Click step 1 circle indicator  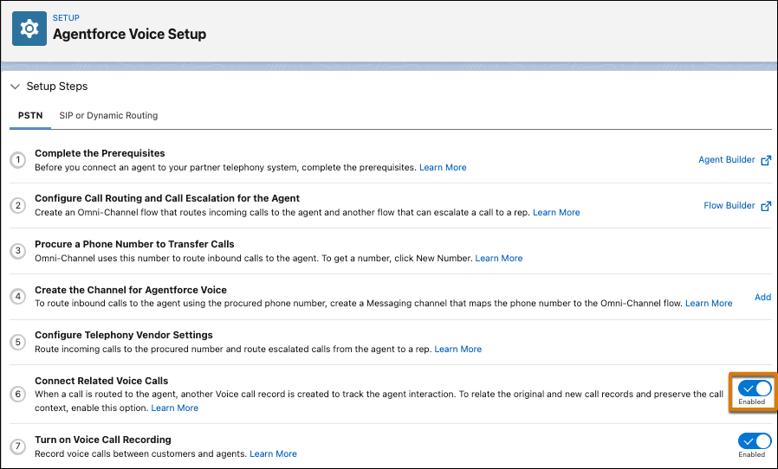pyautogui.click(x=18, y=160)
